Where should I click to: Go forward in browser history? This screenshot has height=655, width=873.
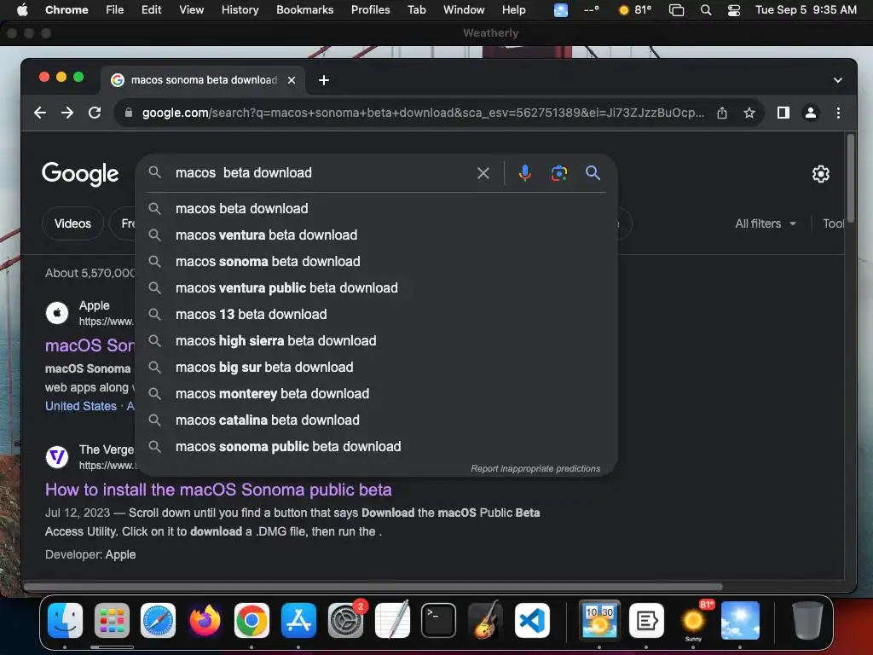click(x=67, y=113)
